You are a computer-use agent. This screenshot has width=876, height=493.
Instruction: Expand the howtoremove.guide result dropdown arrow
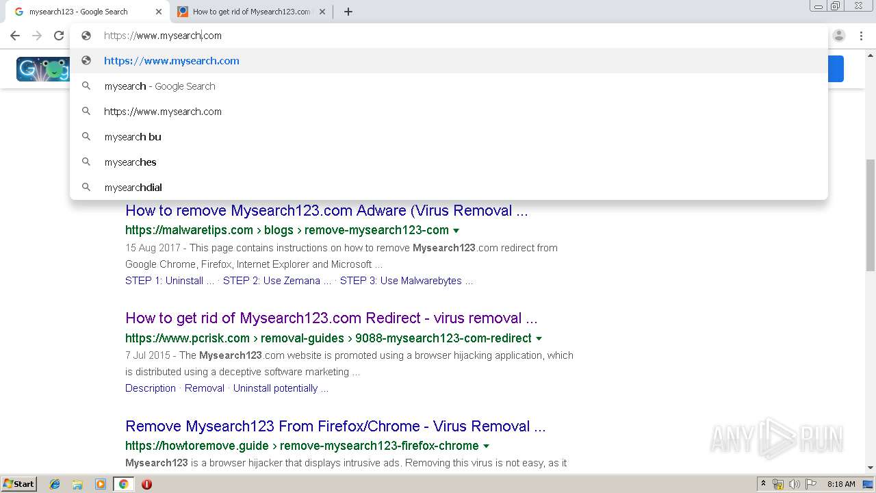487,446
